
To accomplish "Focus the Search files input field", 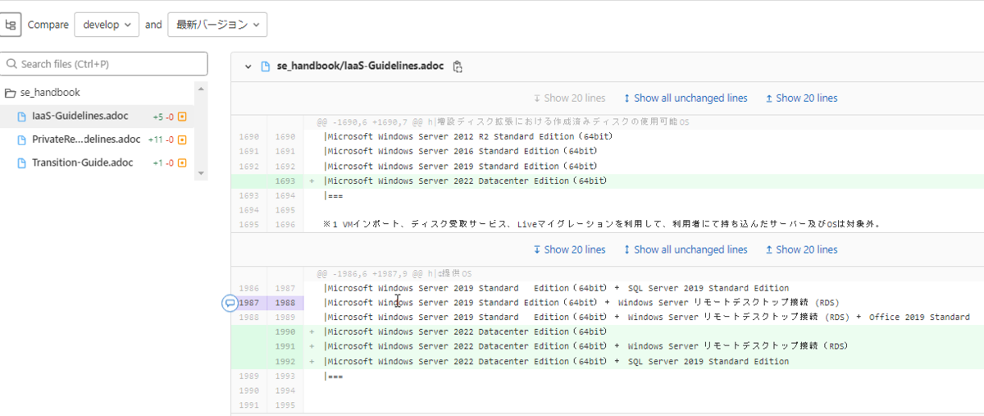I will pyautogui.click(x=105, y=64).
